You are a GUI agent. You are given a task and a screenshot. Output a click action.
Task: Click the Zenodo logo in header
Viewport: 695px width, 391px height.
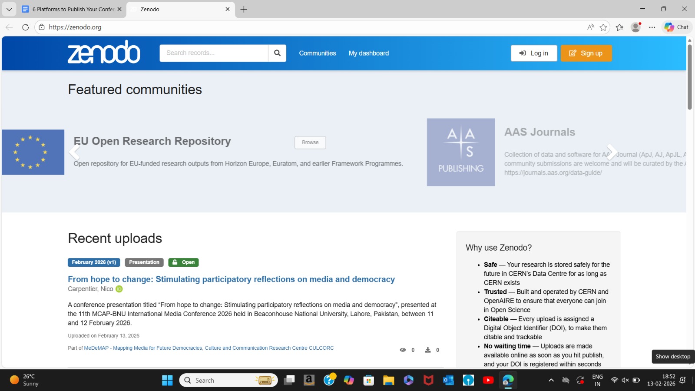click(x=104, y=53)
